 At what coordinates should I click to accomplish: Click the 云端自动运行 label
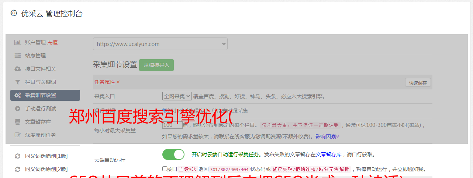[110, 160]
